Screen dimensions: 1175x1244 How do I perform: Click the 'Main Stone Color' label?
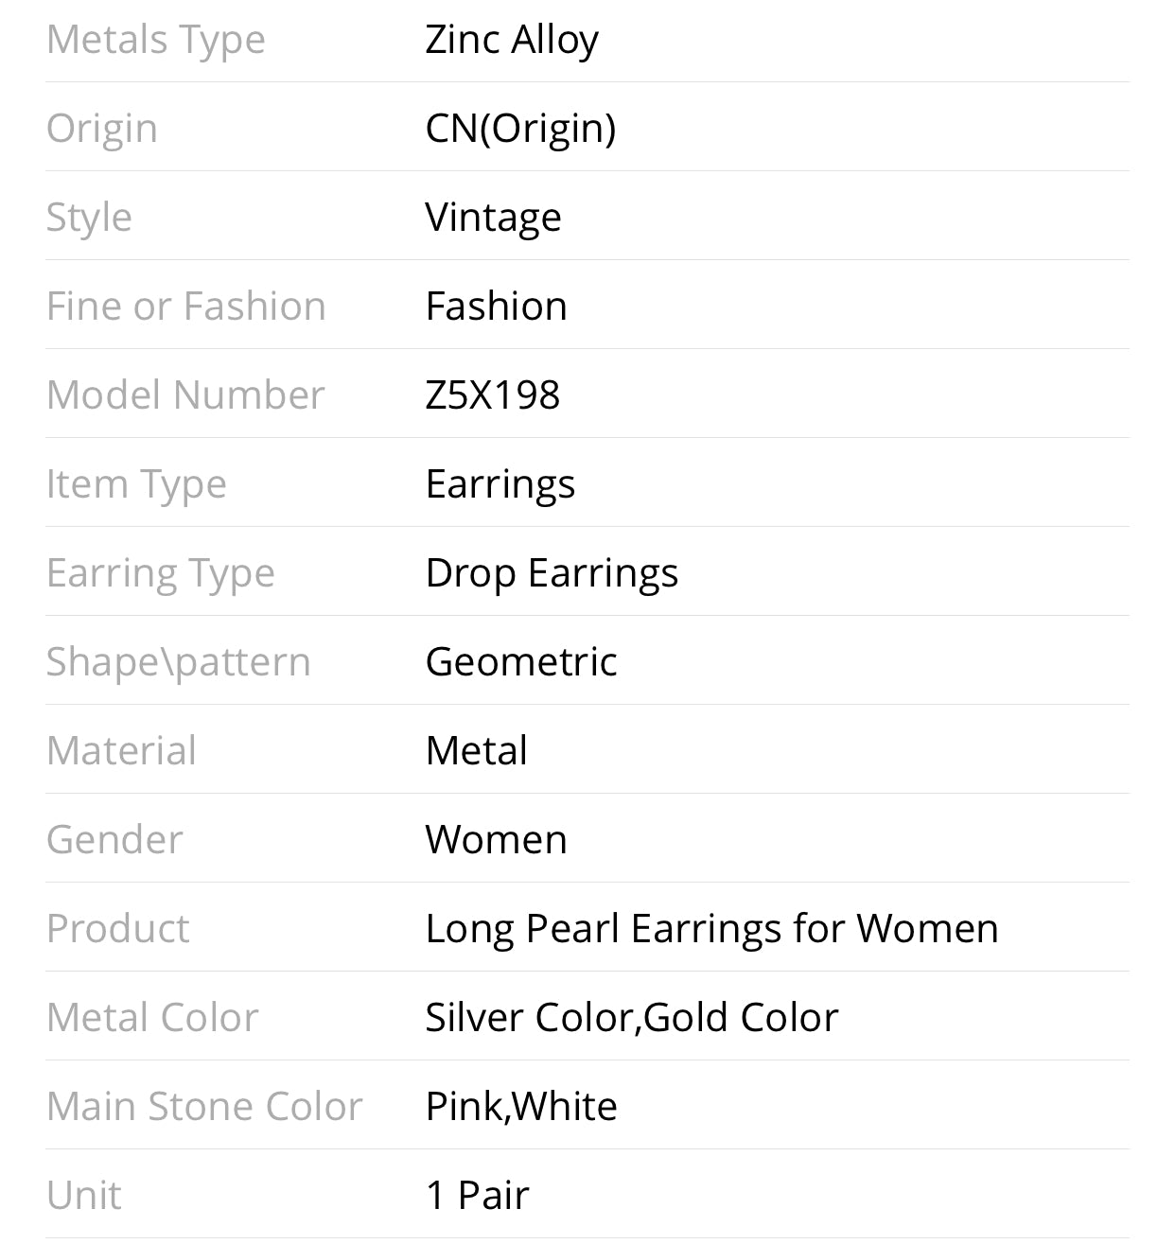click(x=204, y=1107)
